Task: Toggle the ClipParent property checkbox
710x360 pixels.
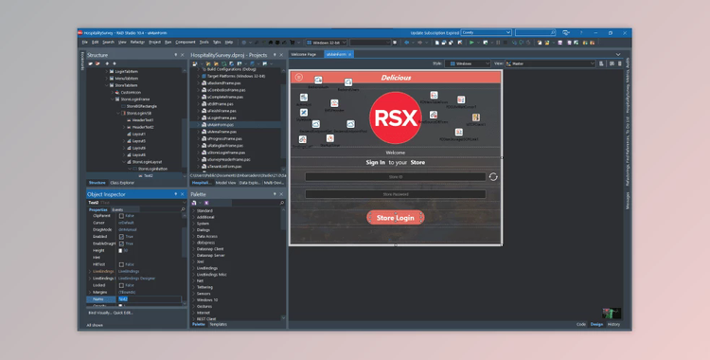Action: pyautogui.click(x=121, y=216)
